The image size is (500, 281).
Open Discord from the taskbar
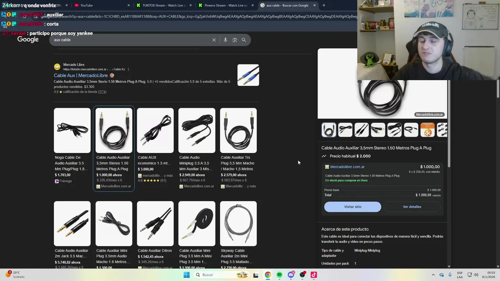click(291, 275)
